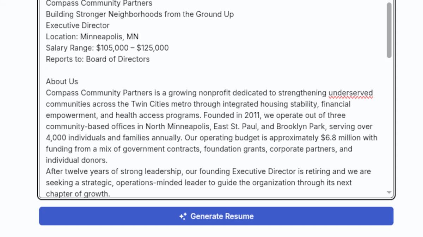Click the small arrow at the scrollbar's bottom
This screenshot has width=423, height=237.
point(389,192)
